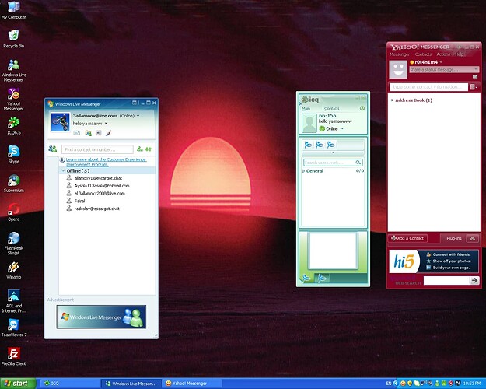Click the show-menu icon in Windows Live Messenger title bar

(135, 103)
